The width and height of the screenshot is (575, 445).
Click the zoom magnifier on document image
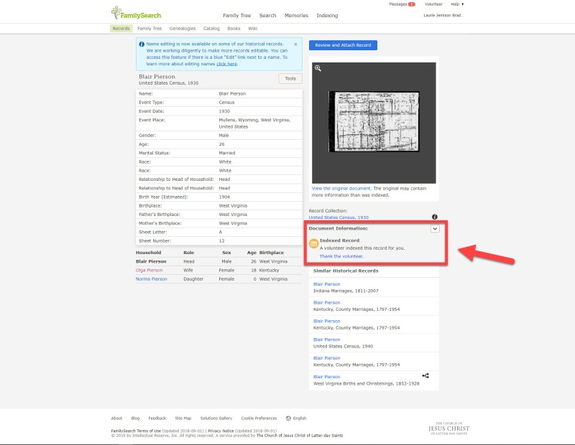coord(318,68)
